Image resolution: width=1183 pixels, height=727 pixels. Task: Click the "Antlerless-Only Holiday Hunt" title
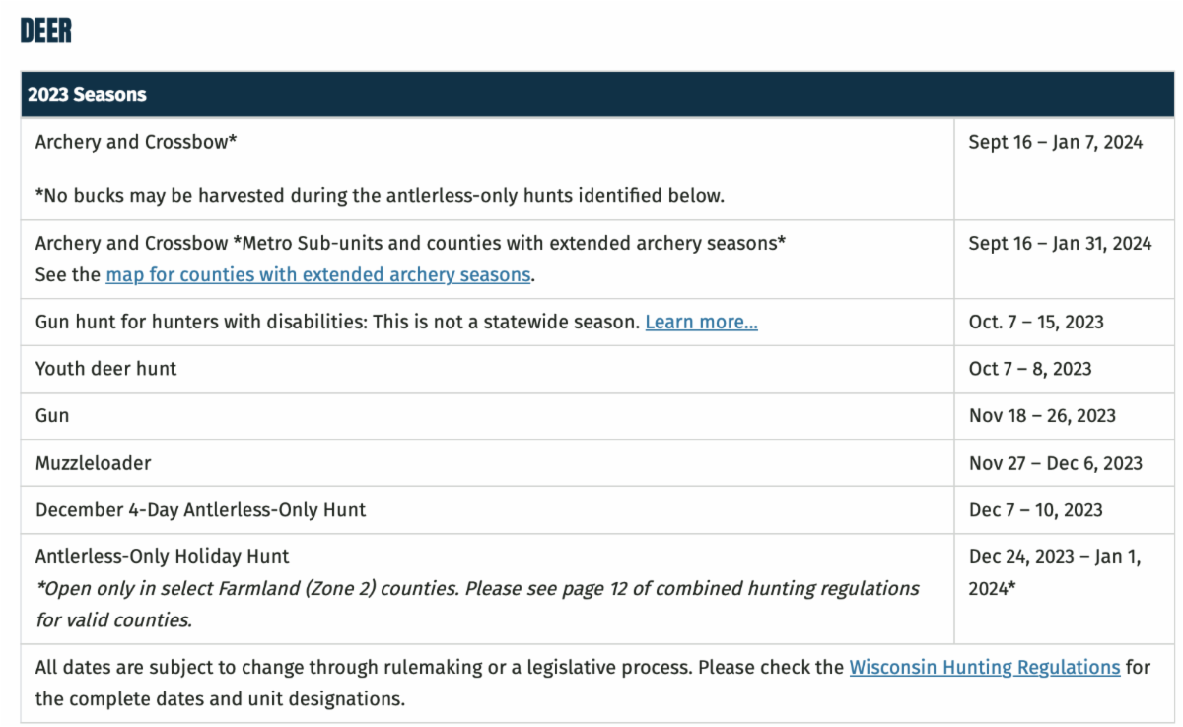[x=162, y=557]
